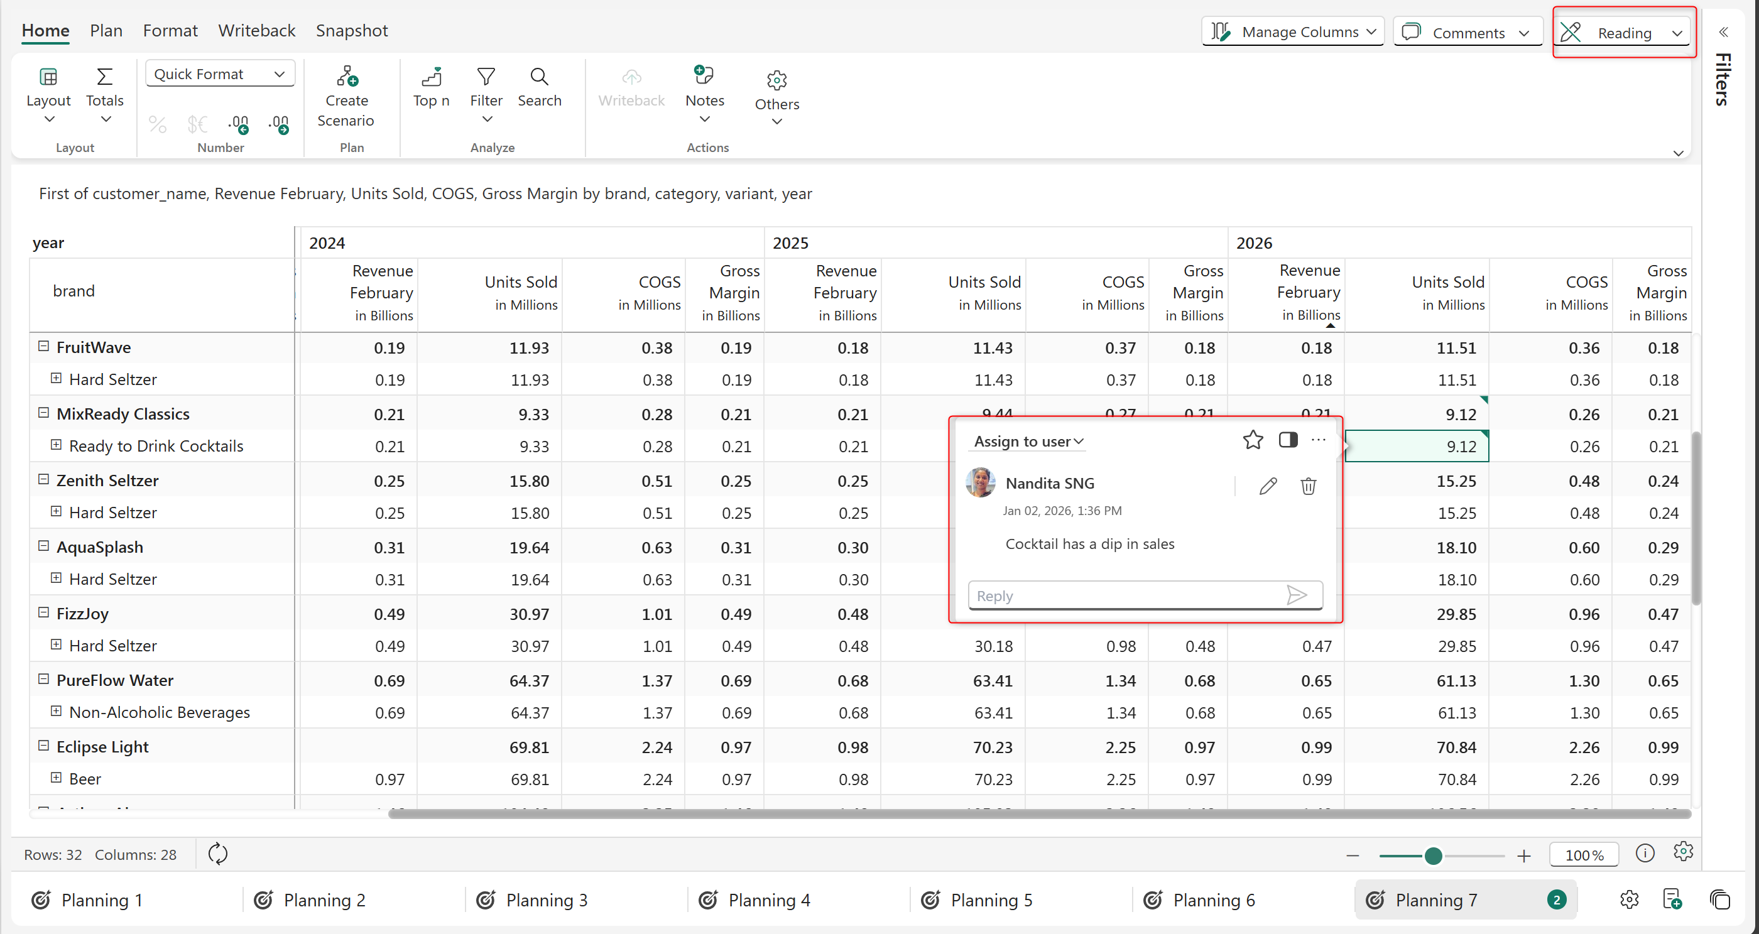The height and width of the screenshot is (934, 1759).
Task: Click the zoom slider handle
Action: 1432,855
